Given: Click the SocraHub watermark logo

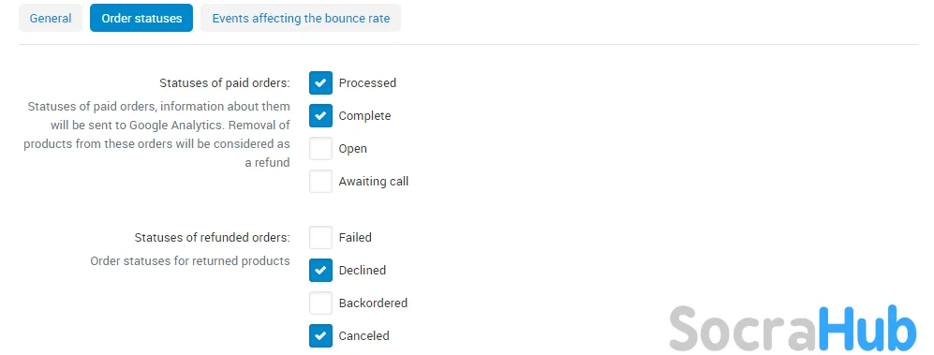Looking at the screenshot, I should click(793, 328).
